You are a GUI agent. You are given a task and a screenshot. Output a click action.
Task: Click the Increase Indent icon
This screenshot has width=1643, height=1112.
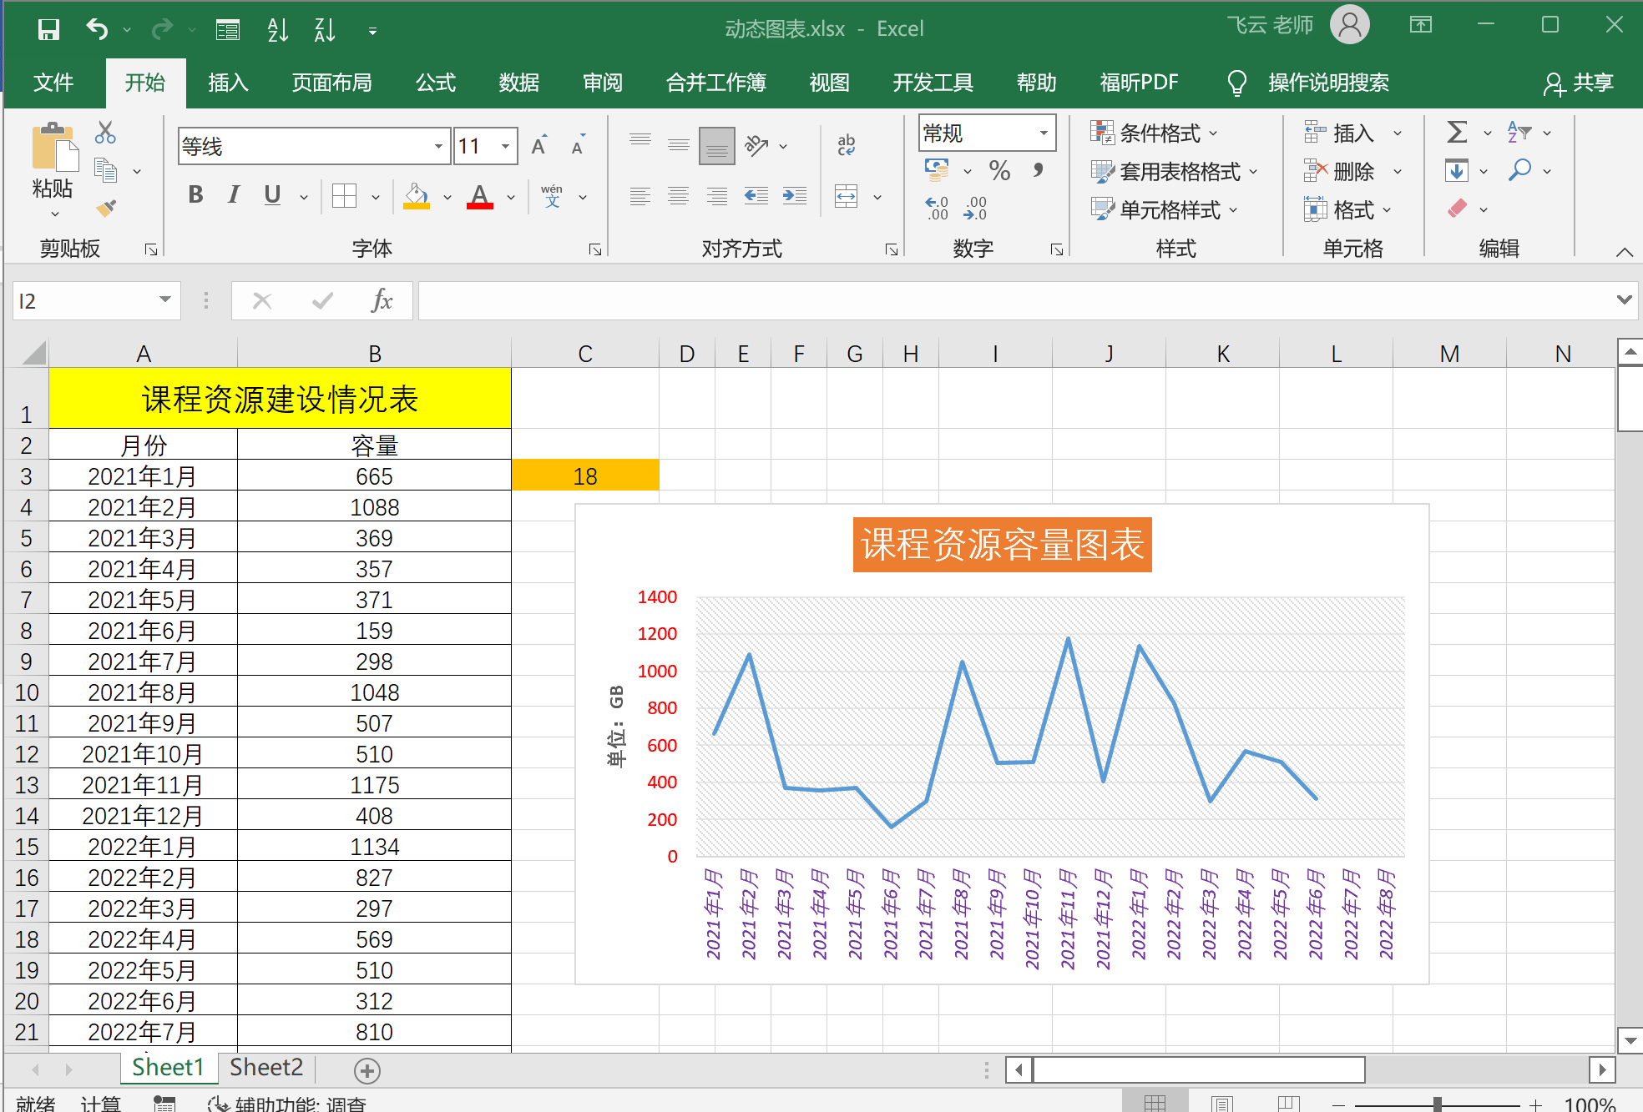(x=795, y=196)
